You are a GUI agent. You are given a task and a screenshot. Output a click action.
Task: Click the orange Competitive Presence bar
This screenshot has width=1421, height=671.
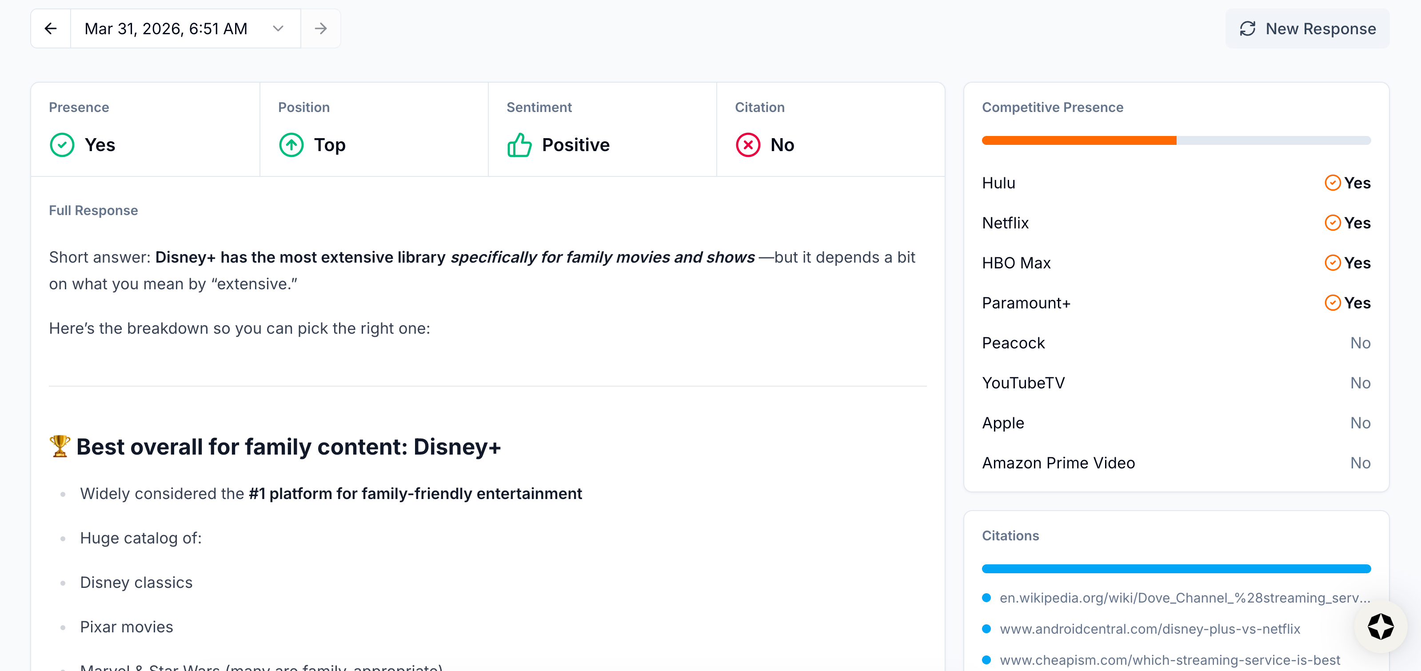pos(1078,141)
